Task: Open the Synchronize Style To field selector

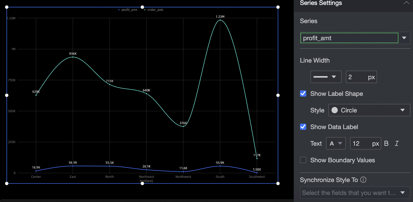Action: tap(355, 193)
